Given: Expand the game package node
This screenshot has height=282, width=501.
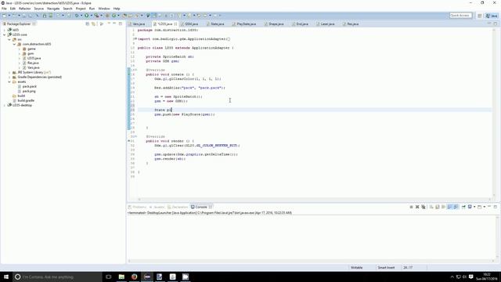Looking at the screenshot, I should pos(19,49).
